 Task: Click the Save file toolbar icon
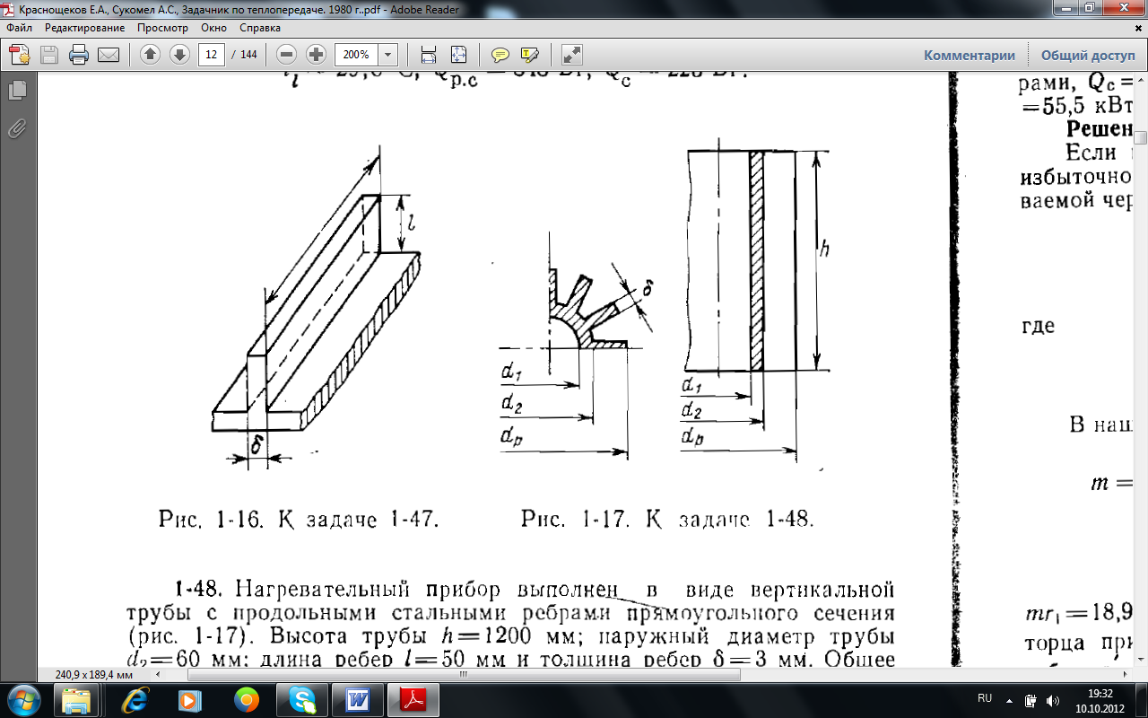[x=49, y=55]
